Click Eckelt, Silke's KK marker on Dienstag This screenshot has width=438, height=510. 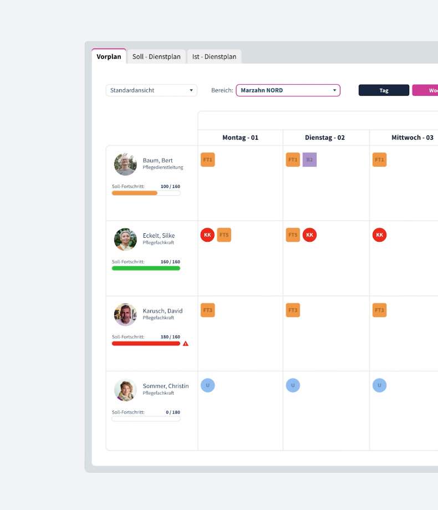click(309, 235)
